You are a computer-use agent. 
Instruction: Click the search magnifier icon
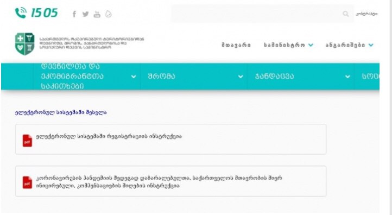[x=345, y=14]
